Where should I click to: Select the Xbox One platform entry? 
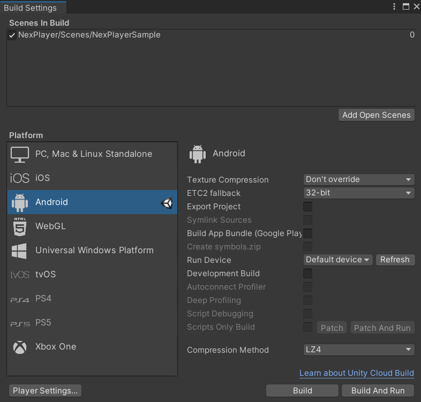tap(92, 347)
